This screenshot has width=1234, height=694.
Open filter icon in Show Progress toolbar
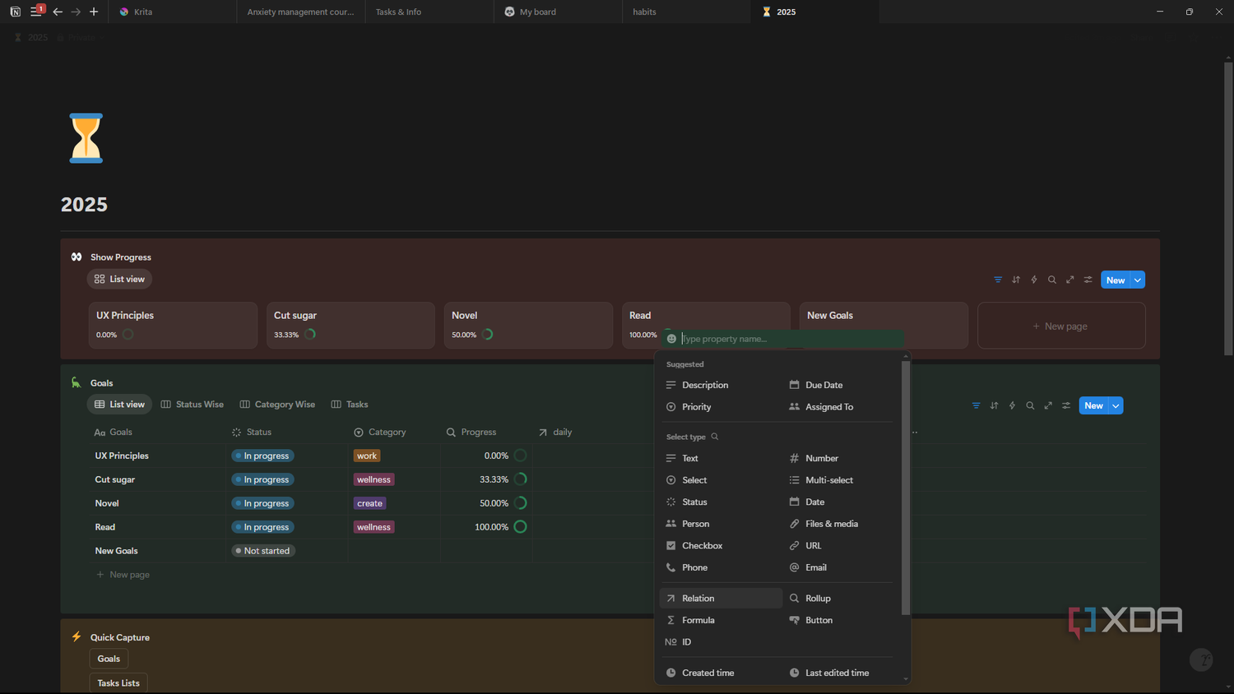point(998,280)
